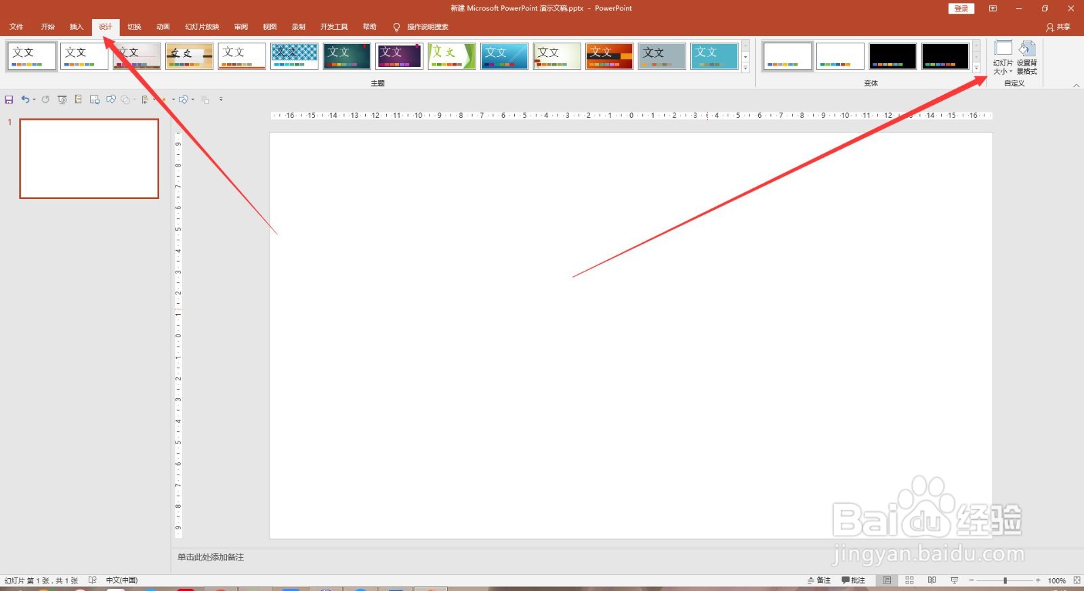The width and height of the screenshot is (1084, 591).
Task: Switch to the 切换 (Transitions) ribbon tab
Action: [134, 27]
